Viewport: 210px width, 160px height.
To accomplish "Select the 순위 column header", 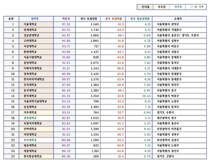I will coord(11,19).
